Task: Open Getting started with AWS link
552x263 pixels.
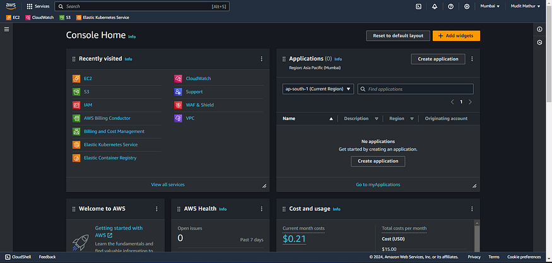Action: [x=119, y=231]
